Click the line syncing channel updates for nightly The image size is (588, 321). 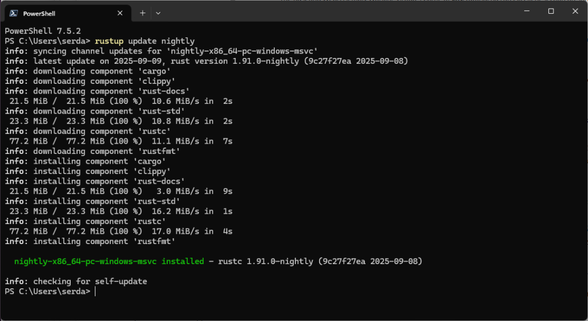162,51
